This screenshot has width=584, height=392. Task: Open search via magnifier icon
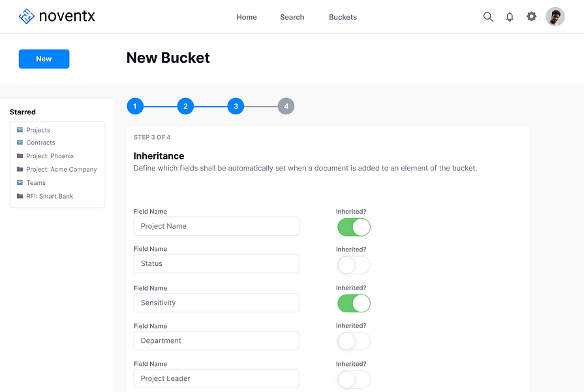pyautogui.click(x=488, y=17)
